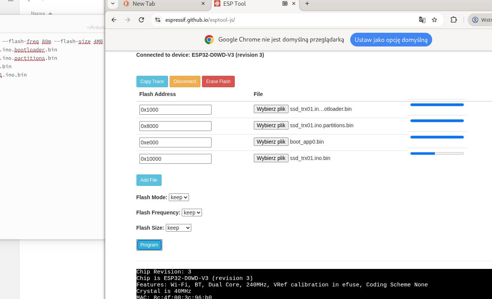Click the ssd_trx01.ino.partitions.bin file name
This screenshot has width=492, height=299.
click(x=322, y=125)
